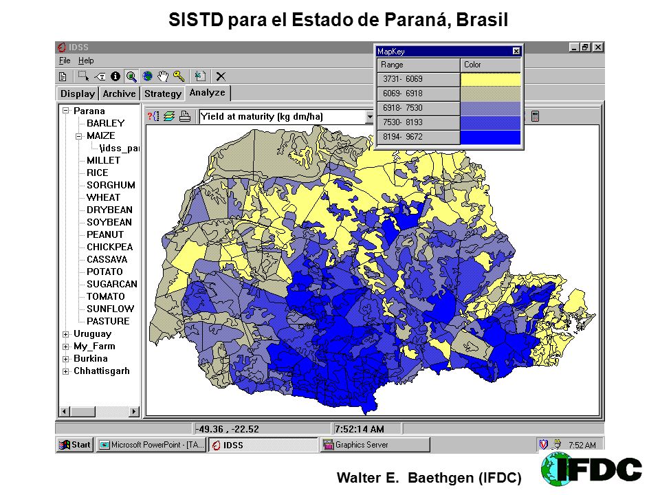Select the magnifier zoom tool
Screen dimensions: 660x495
tap(131, 76)
